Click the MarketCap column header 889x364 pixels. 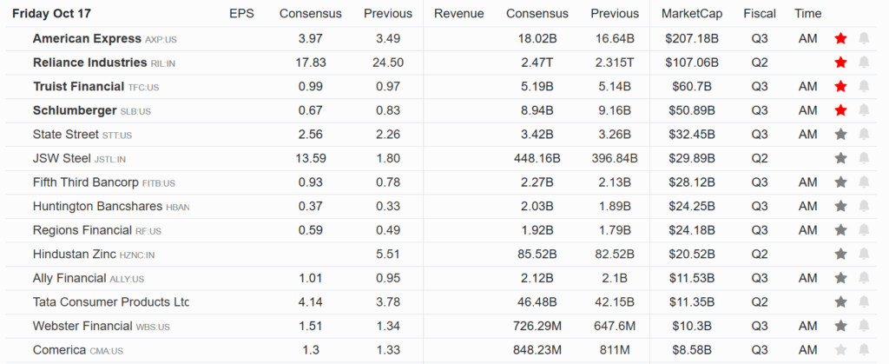(690, 14)
